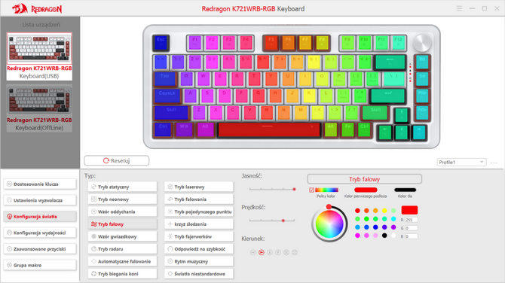
Task: Click the Redragon logo
Action: pos(37,9)
